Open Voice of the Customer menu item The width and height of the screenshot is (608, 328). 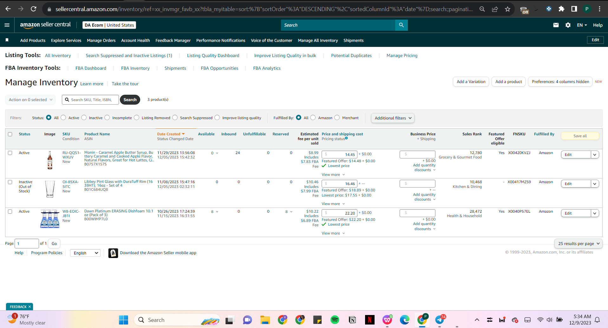click(x=271, y=40)
